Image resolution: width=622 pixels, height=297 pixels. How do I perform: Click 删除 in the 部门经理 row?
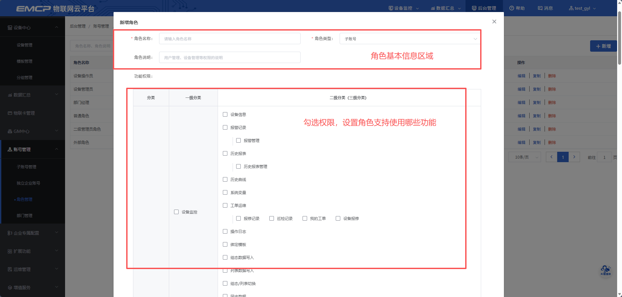click(x=552, y=102)
